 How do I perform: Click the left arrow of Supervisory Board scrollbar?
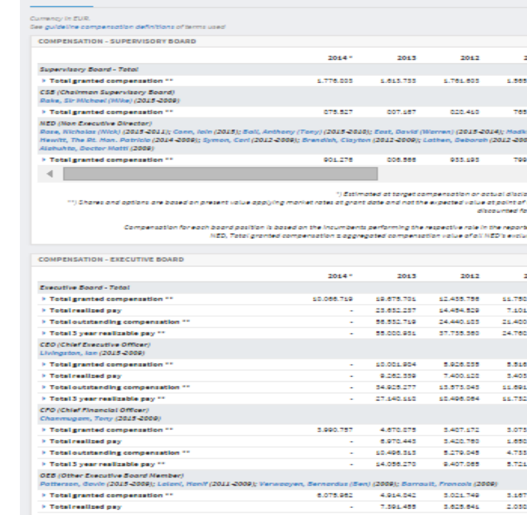pos(50,174)
